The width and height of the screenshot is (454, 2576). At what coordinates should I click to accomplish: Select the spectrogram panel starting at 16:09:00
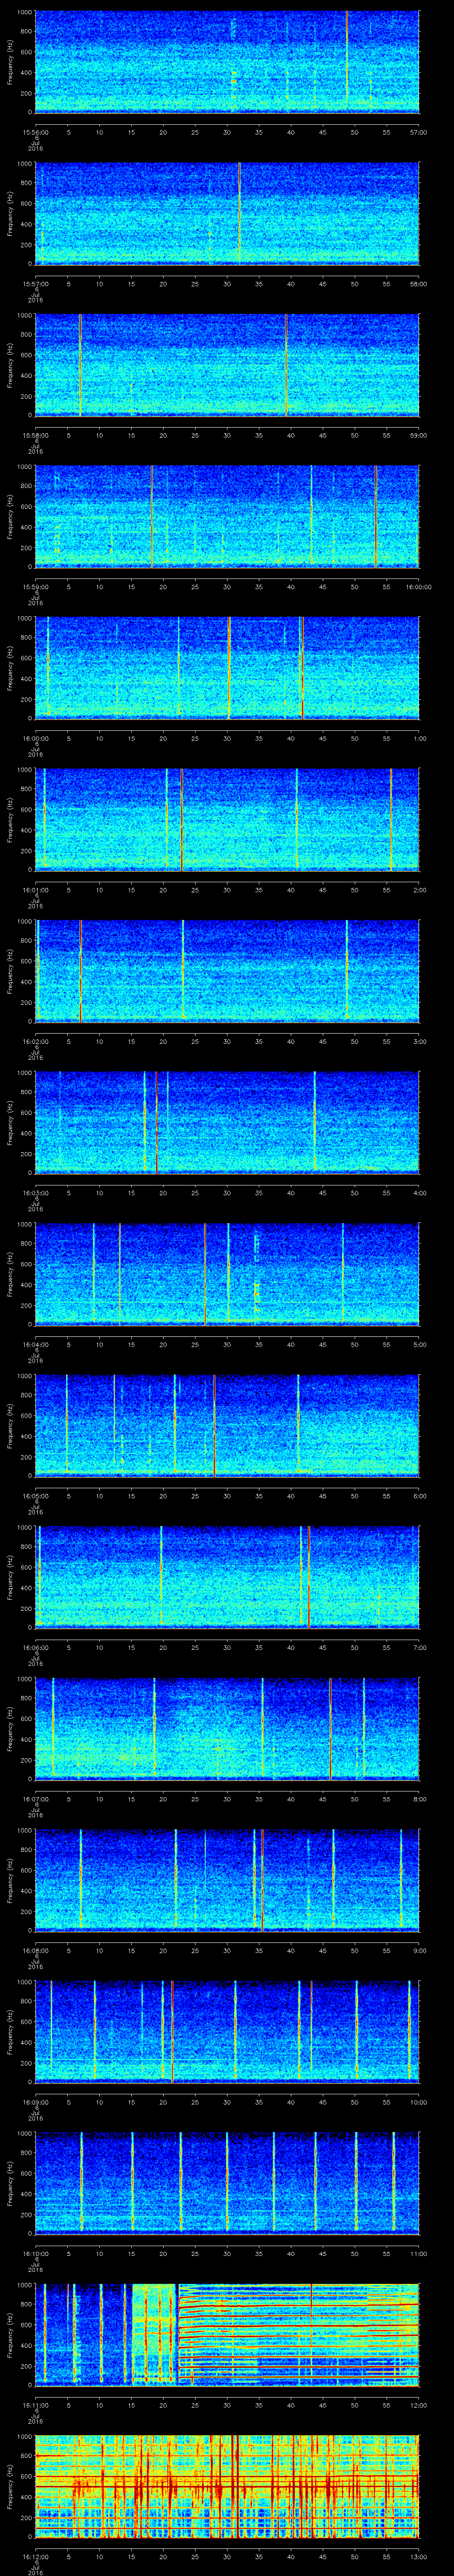[x=227, y=2032]
